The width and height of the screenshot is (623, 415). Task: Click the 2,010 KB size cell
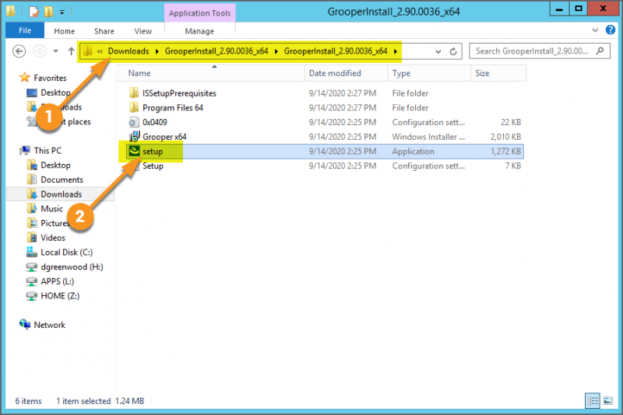pyautogui.click(x=505, y=137)
